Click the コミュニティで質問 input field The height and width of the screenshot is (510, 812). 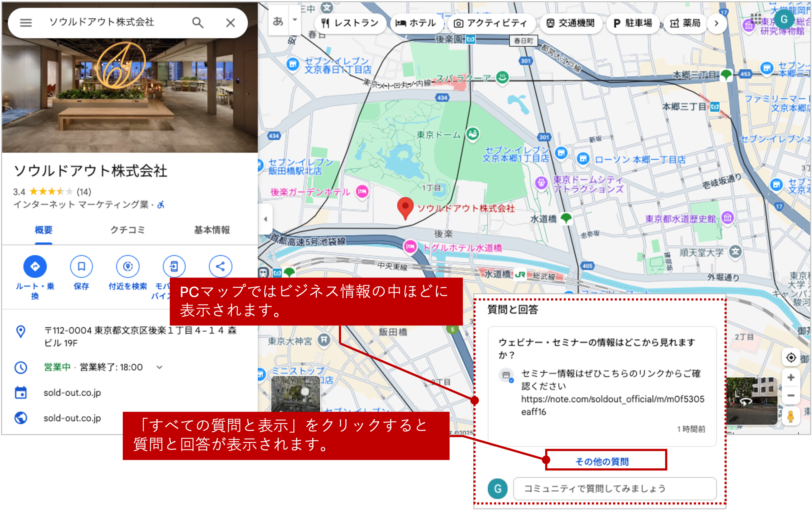coord(614,488)
